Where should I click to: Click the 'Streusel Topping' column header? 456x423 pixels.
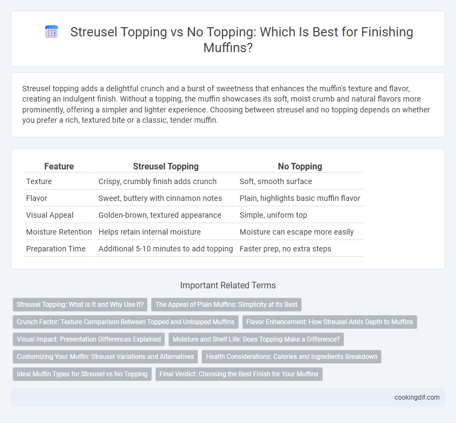pyautogui.click(x=166, y=166)
